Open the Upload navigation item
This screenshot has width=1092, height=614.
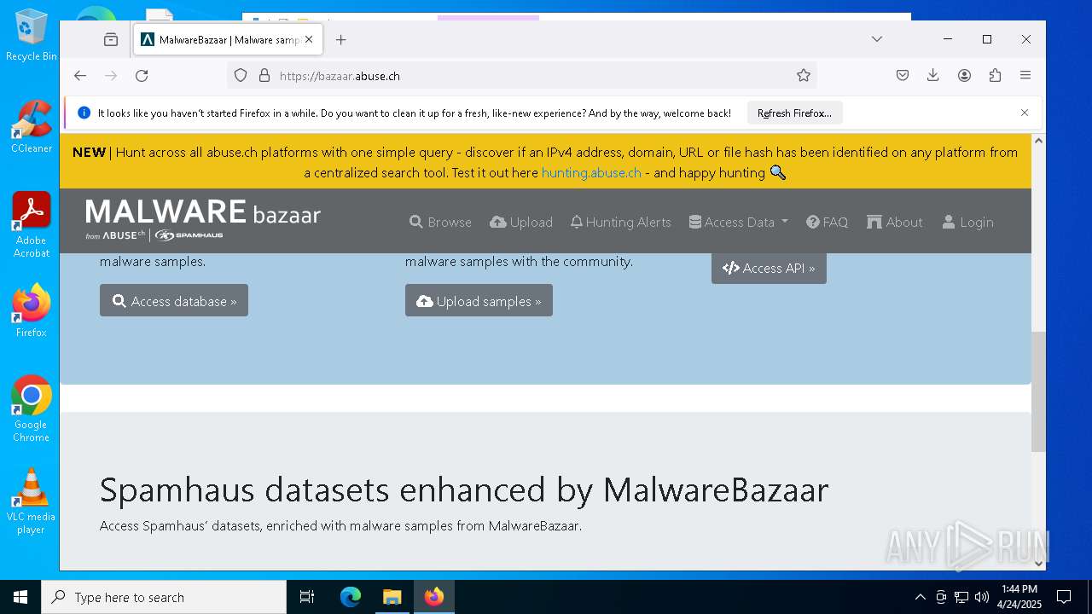pyautogui.click(x=521, y=222)
